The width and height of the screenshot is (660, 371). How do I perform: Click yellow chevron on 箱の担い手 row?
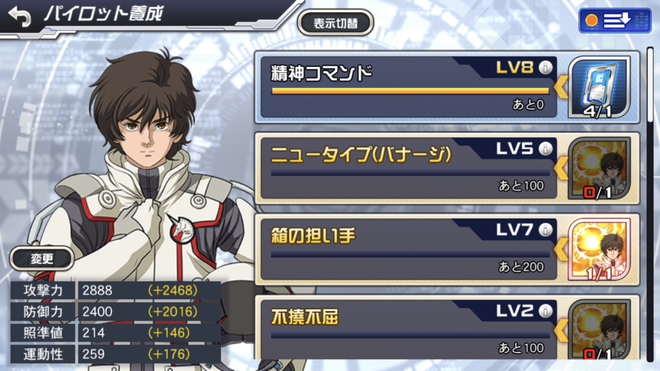(x=561, y=249)
